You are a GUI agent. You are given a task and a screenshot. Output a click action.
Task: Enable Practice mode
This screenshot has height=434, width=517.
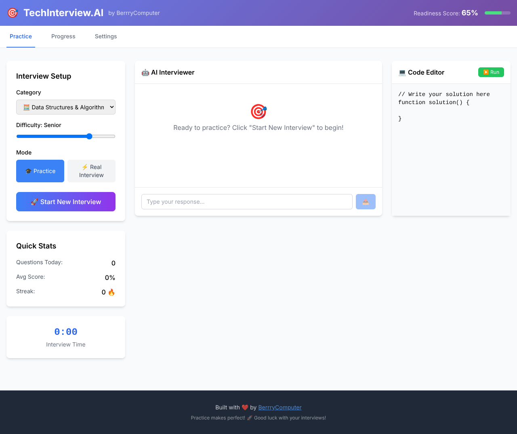[x=40, y=171]
